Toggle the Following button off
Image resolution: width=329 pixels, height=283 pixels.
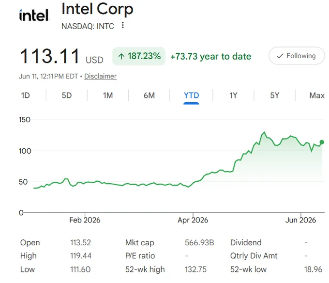point(297,56)
